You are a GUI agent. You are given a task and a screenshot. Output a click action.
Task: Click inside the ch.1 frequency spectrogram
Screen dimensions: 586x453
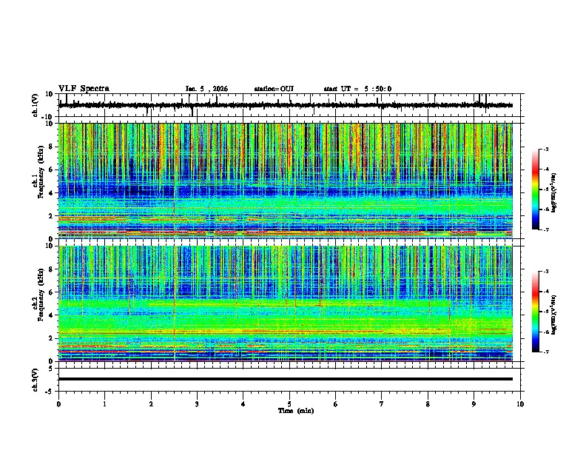pos(285,181)
